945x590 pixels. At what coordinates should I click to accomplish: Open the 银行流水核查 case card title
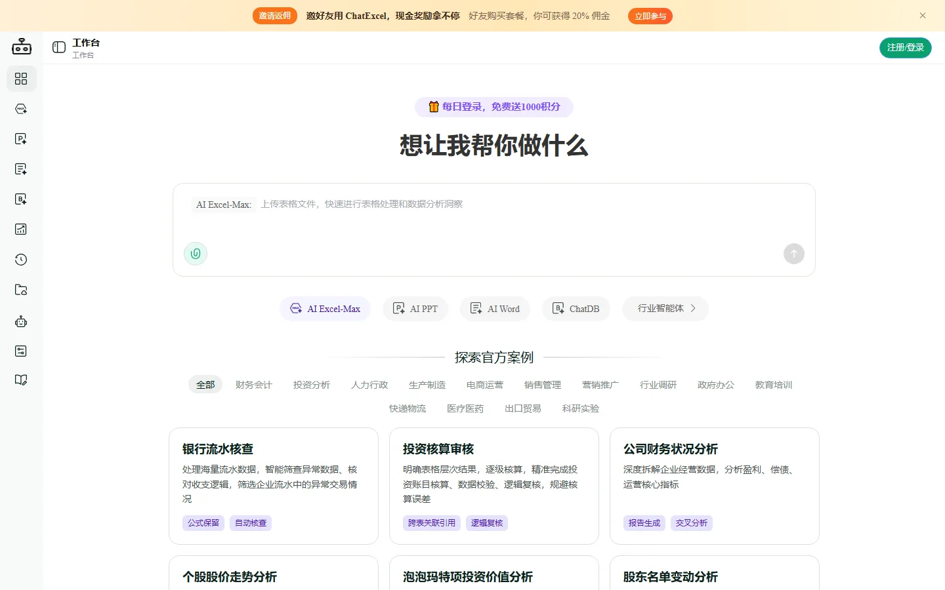click(x=218, y=449)
